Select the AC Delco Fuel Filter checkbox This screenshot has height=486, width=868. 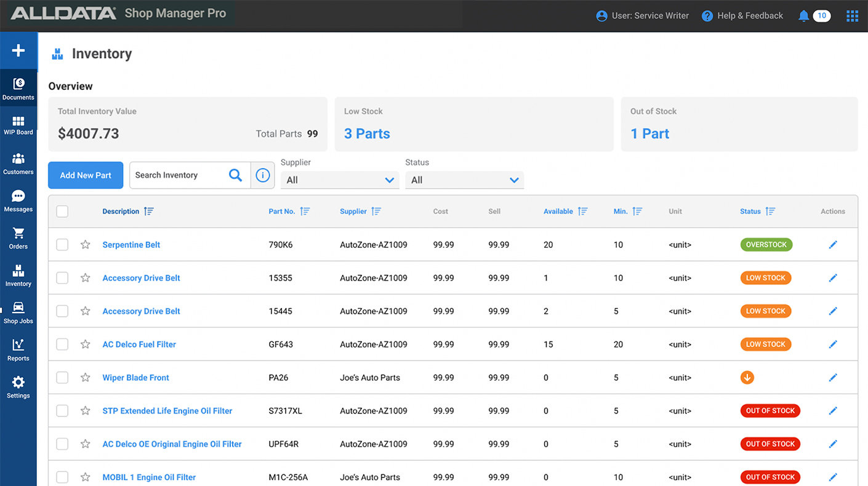(x=62, y=345)
